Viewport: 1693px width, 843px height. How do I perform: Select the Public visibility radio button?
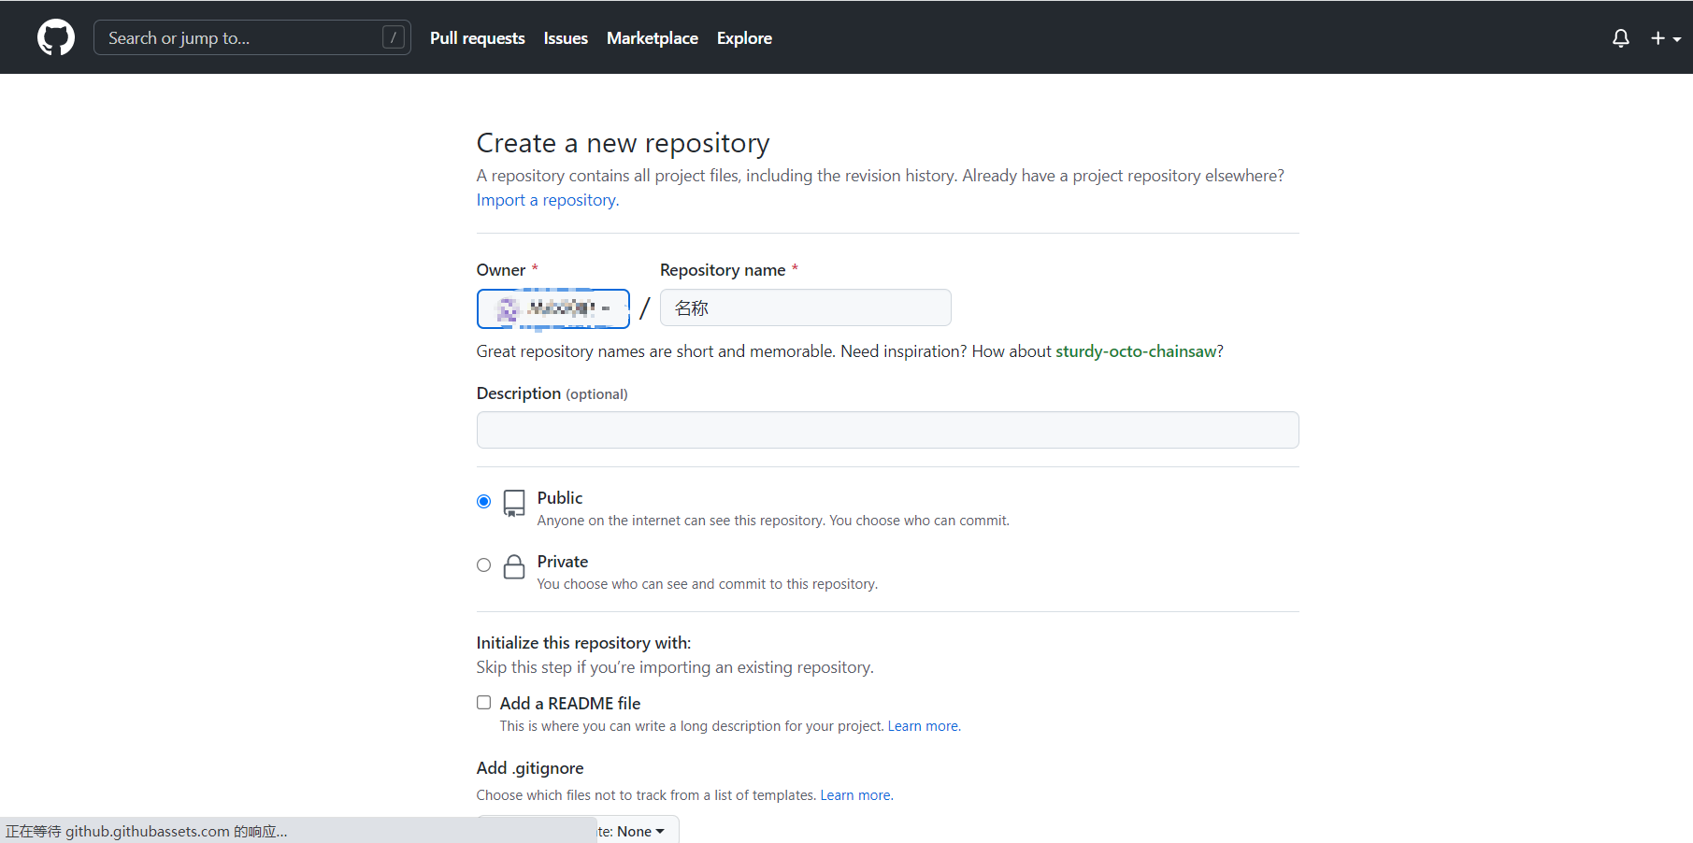(483, 502)
